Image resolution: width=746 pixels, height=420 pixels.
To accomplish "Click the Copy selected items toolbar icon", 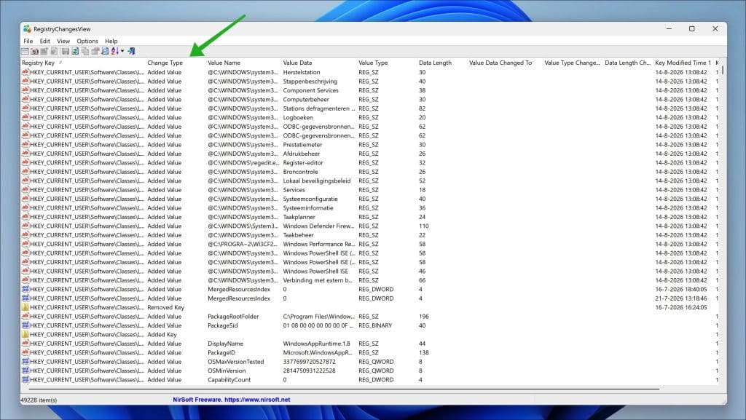I will 85,51.
